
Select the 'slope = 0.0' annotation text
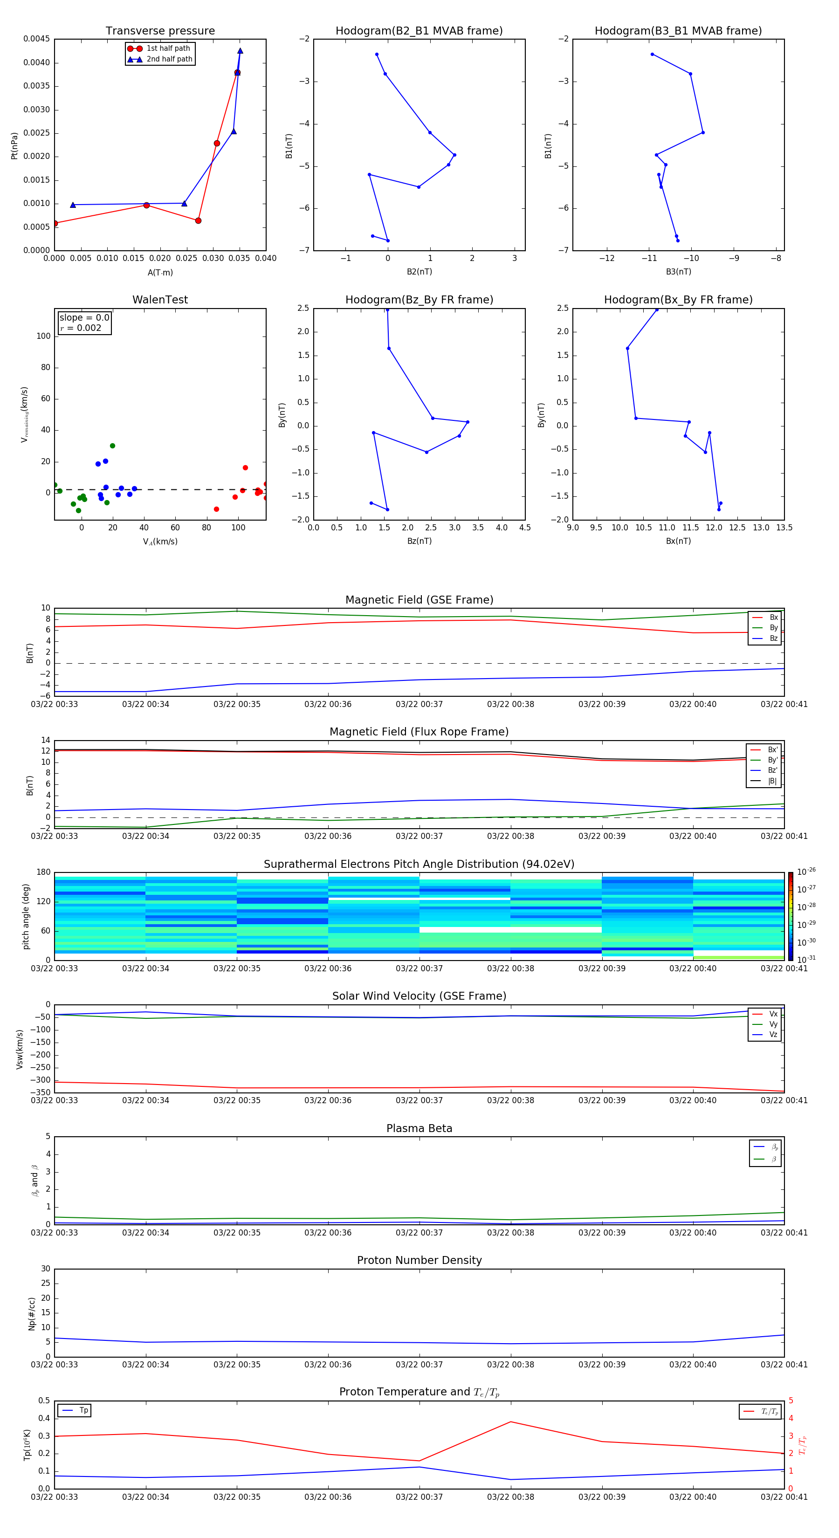(84, 318)
